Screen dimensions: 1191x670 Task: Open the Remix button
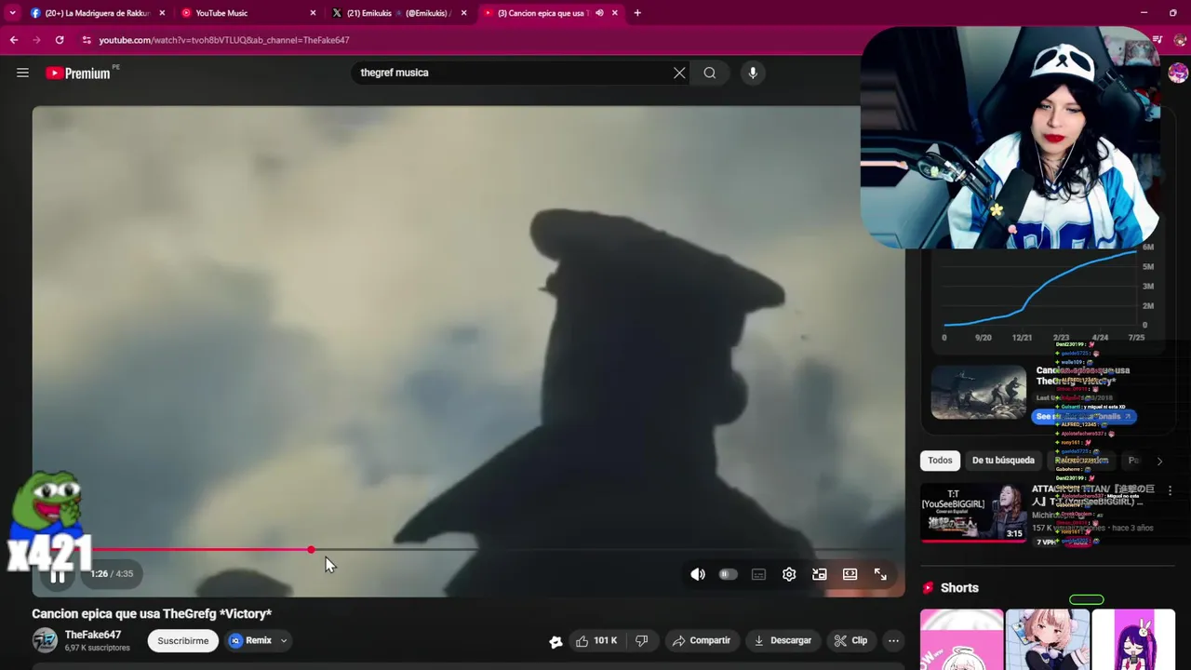251,640
